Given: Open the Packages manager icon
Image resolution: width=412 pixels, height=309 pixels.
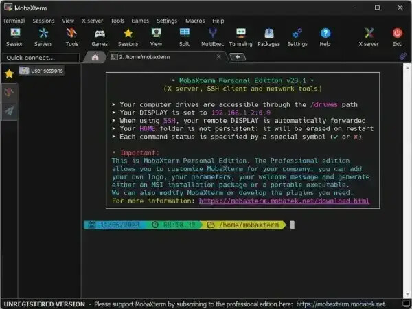Looking at the screenshot, I should click(268, 37).
